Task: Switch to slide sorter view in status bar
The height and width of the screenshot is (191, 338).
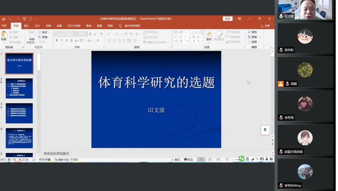Action: [x=210, y=159]
